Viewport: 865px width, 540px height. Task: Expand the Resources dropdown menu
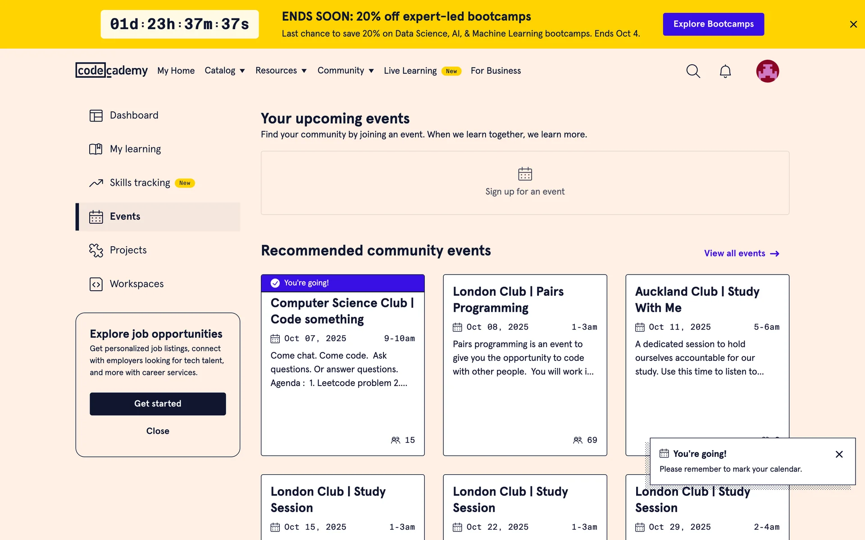[281, 71]
